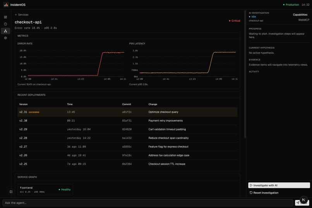312x208 pixels.
Task: Click the 'yesterday 16:04' deployment time
Action: pos(79,129)
